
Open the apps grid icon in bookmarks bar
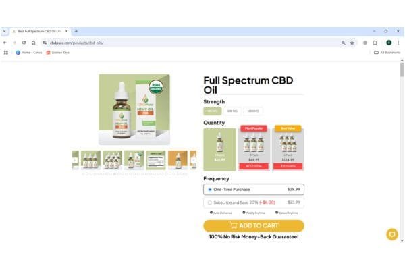6,53
